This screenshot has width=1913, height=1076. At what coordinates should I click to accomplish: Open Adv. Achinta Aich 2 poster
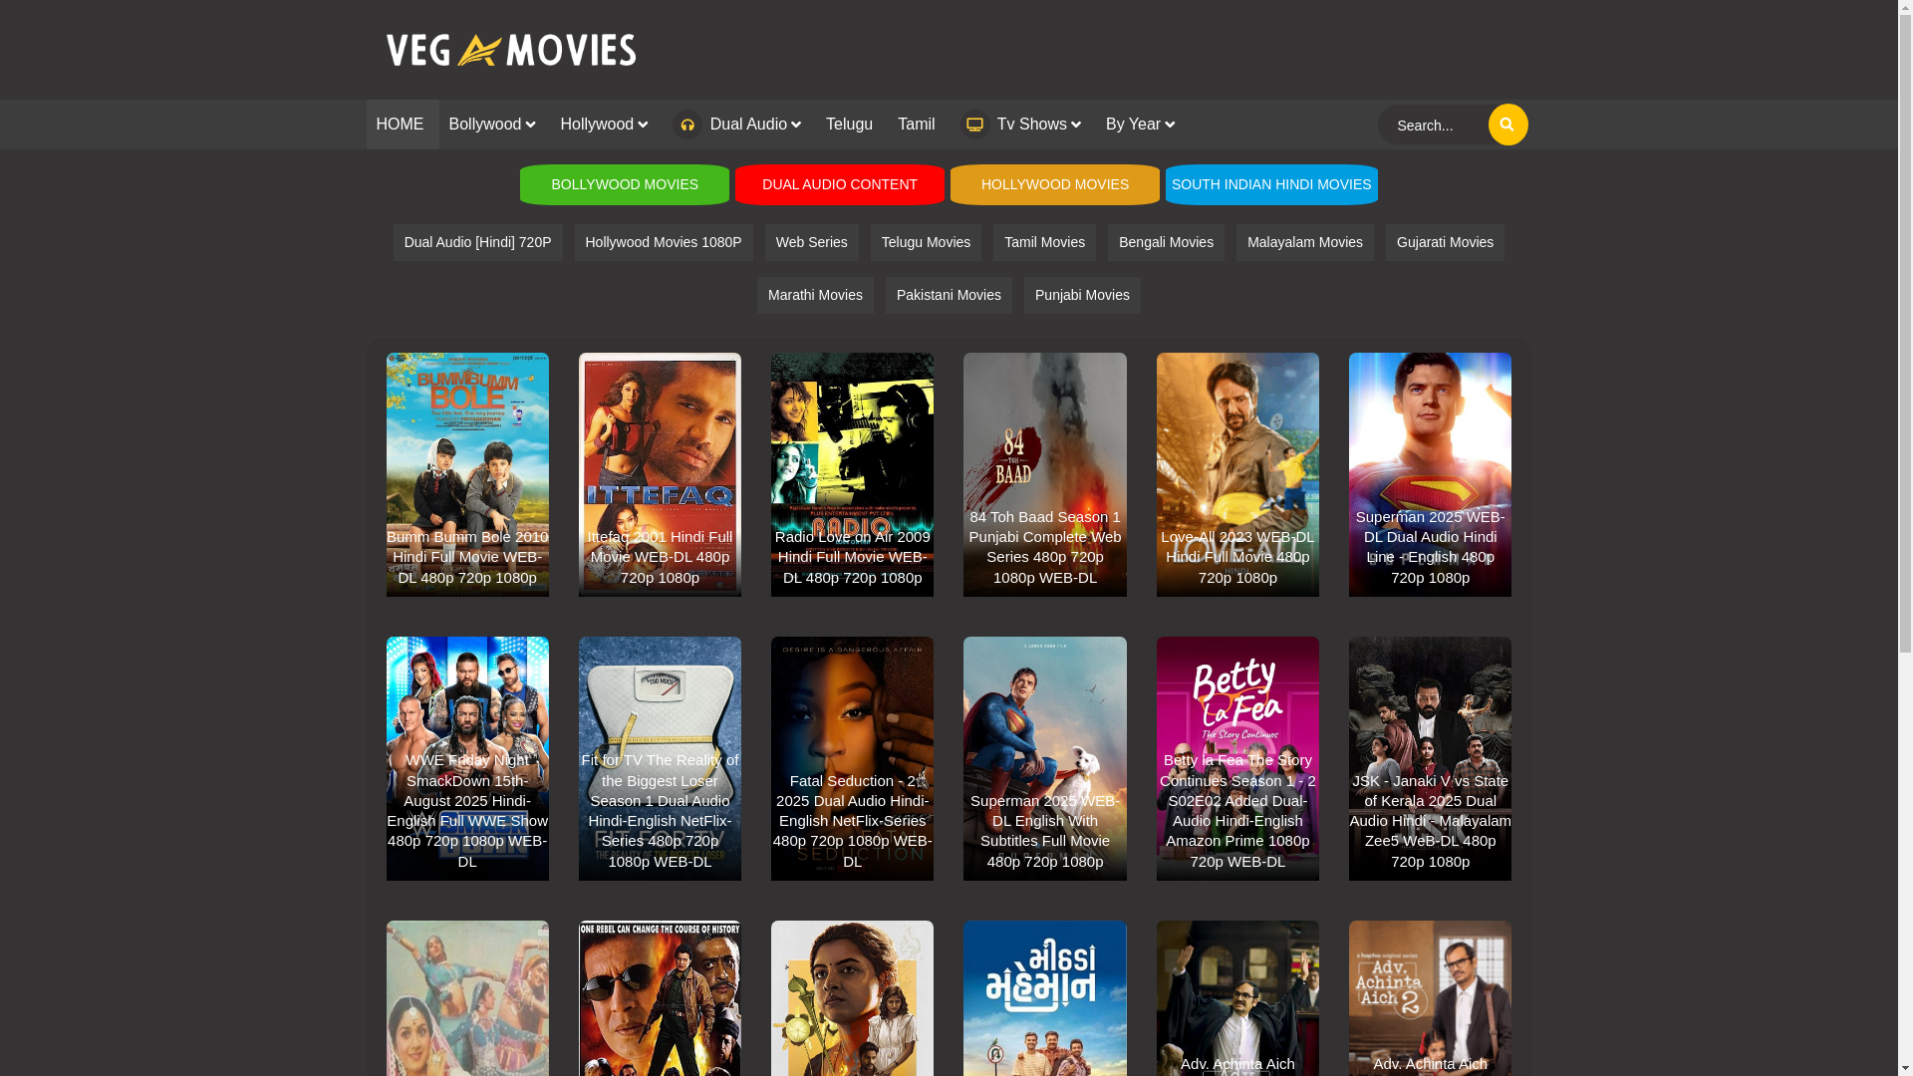tap(1430, 998)
